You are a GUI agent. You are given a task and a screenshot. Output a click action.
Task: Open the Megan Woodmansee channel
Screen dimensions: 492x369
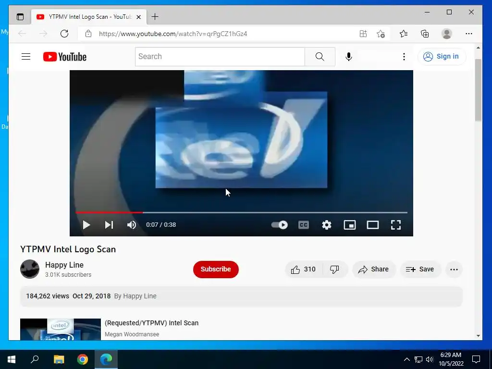pyautogui.click(x=132, y=334)
